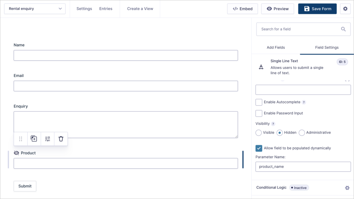Click the Submit button on the form

25,186
